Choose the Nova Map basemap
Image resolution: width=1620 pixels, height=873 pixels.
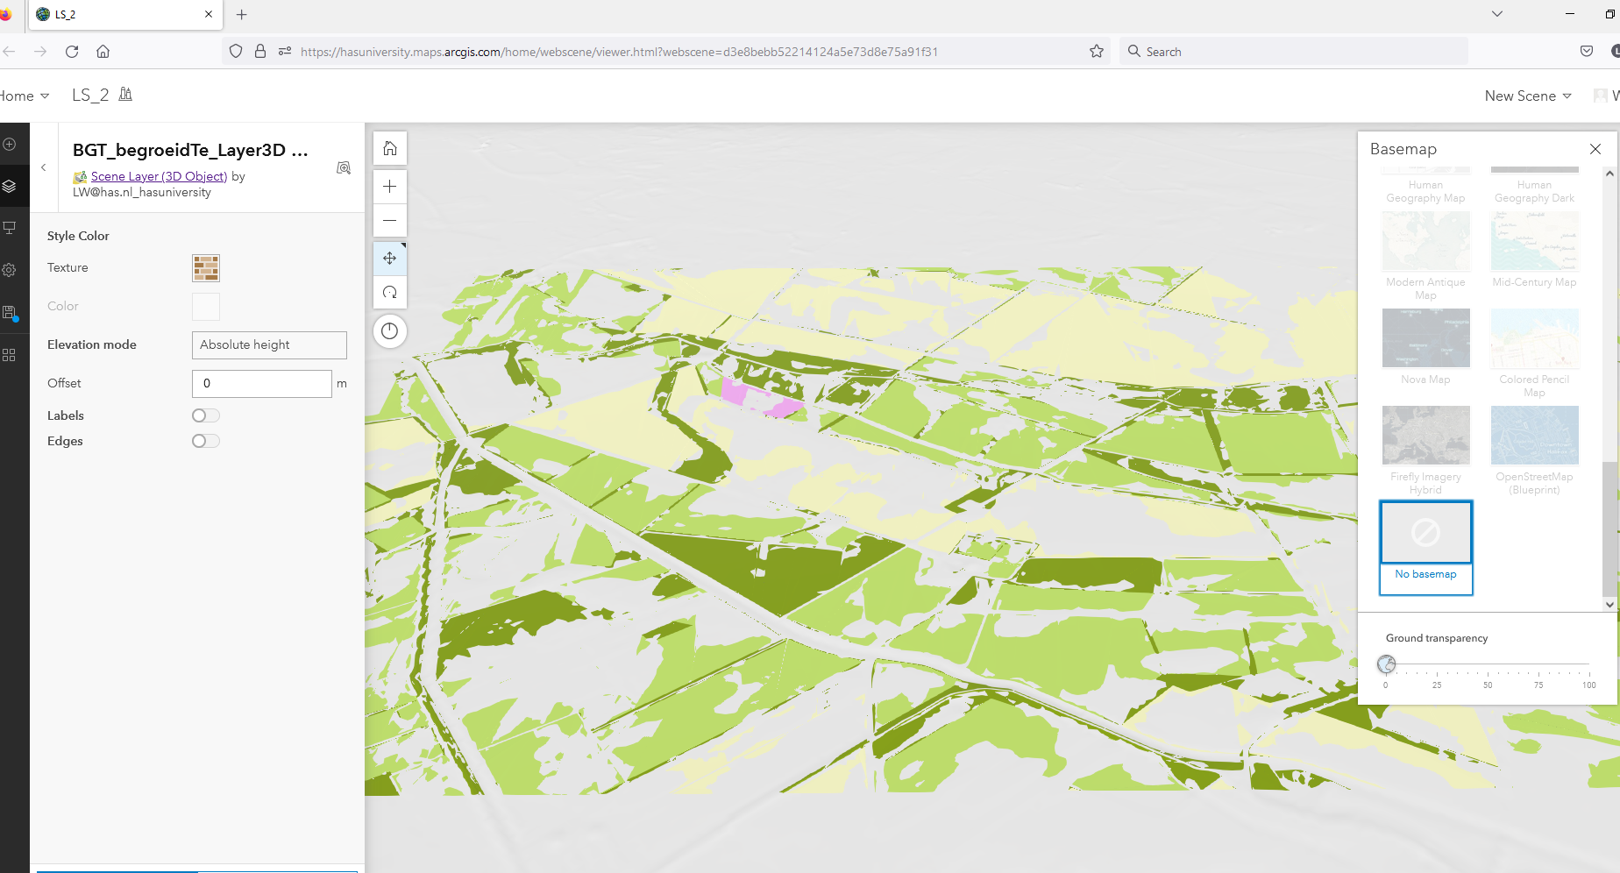(1425, 338)
